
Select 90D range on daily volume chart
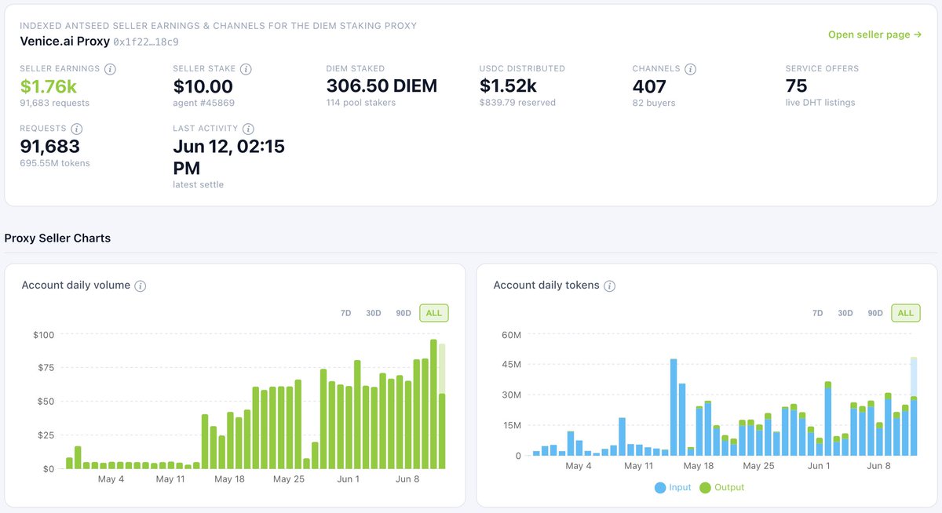coord(403,313)
